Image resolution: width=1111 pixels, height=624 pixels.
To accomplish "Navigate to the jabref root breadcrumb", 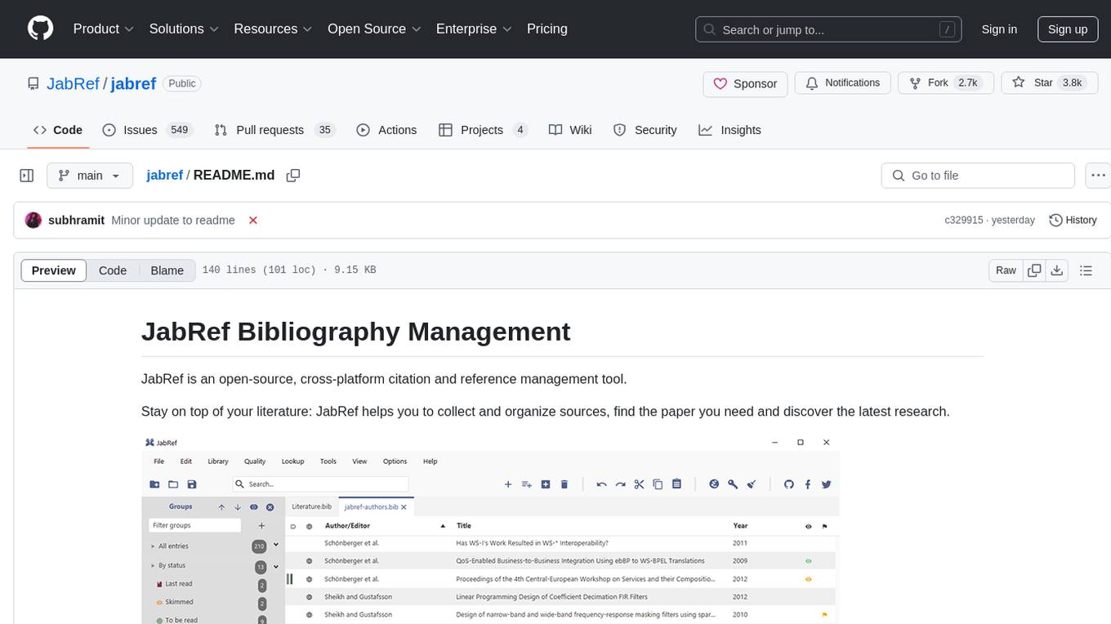I will pos(164,176).
